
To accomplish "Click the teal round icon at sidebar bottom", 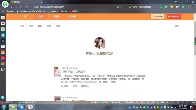I will 3,97.
